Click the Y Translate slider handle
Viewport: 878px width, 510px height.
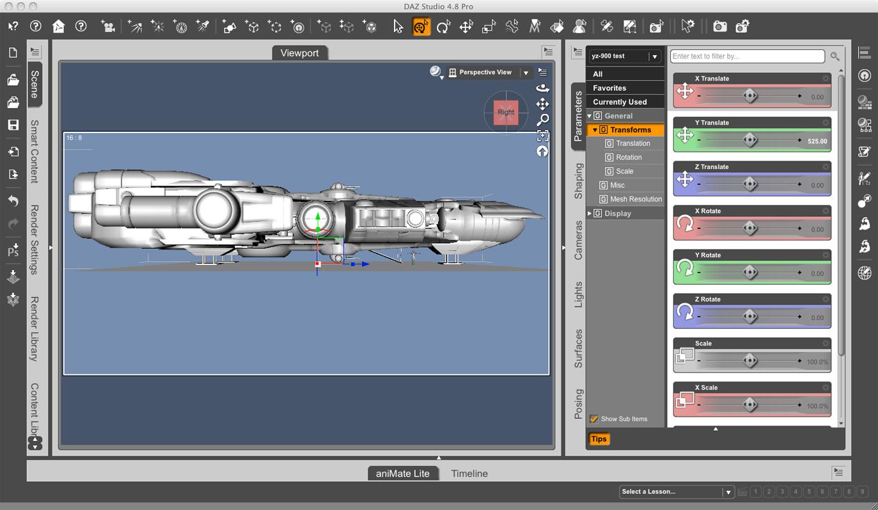(x=750, y=140)
